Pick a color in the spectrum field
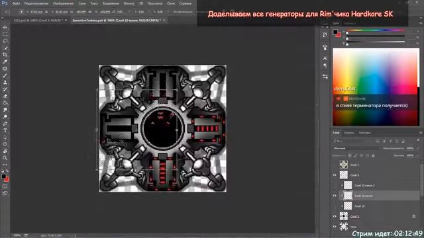The image size is (424, 238). (x=376, y=87)
